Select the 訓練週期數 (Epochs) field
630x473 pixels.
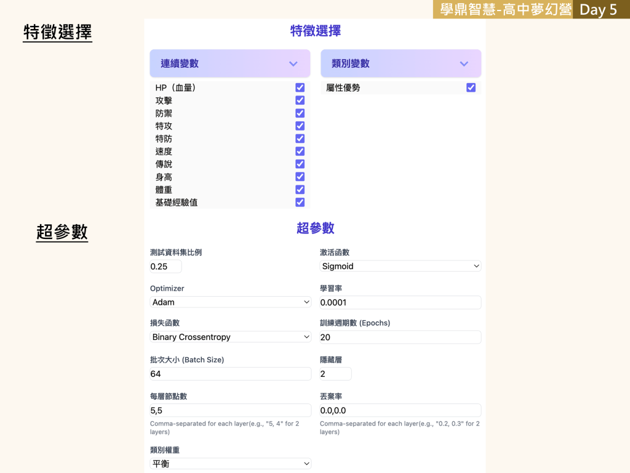coord(400,337)
